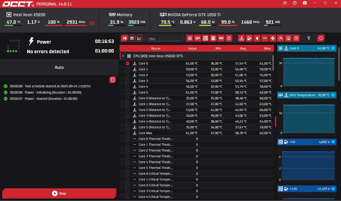The height and width of the screenshot is (201, 341).
Task: Toggle the speedometer frequency filter
Action: tap(281, 38)
